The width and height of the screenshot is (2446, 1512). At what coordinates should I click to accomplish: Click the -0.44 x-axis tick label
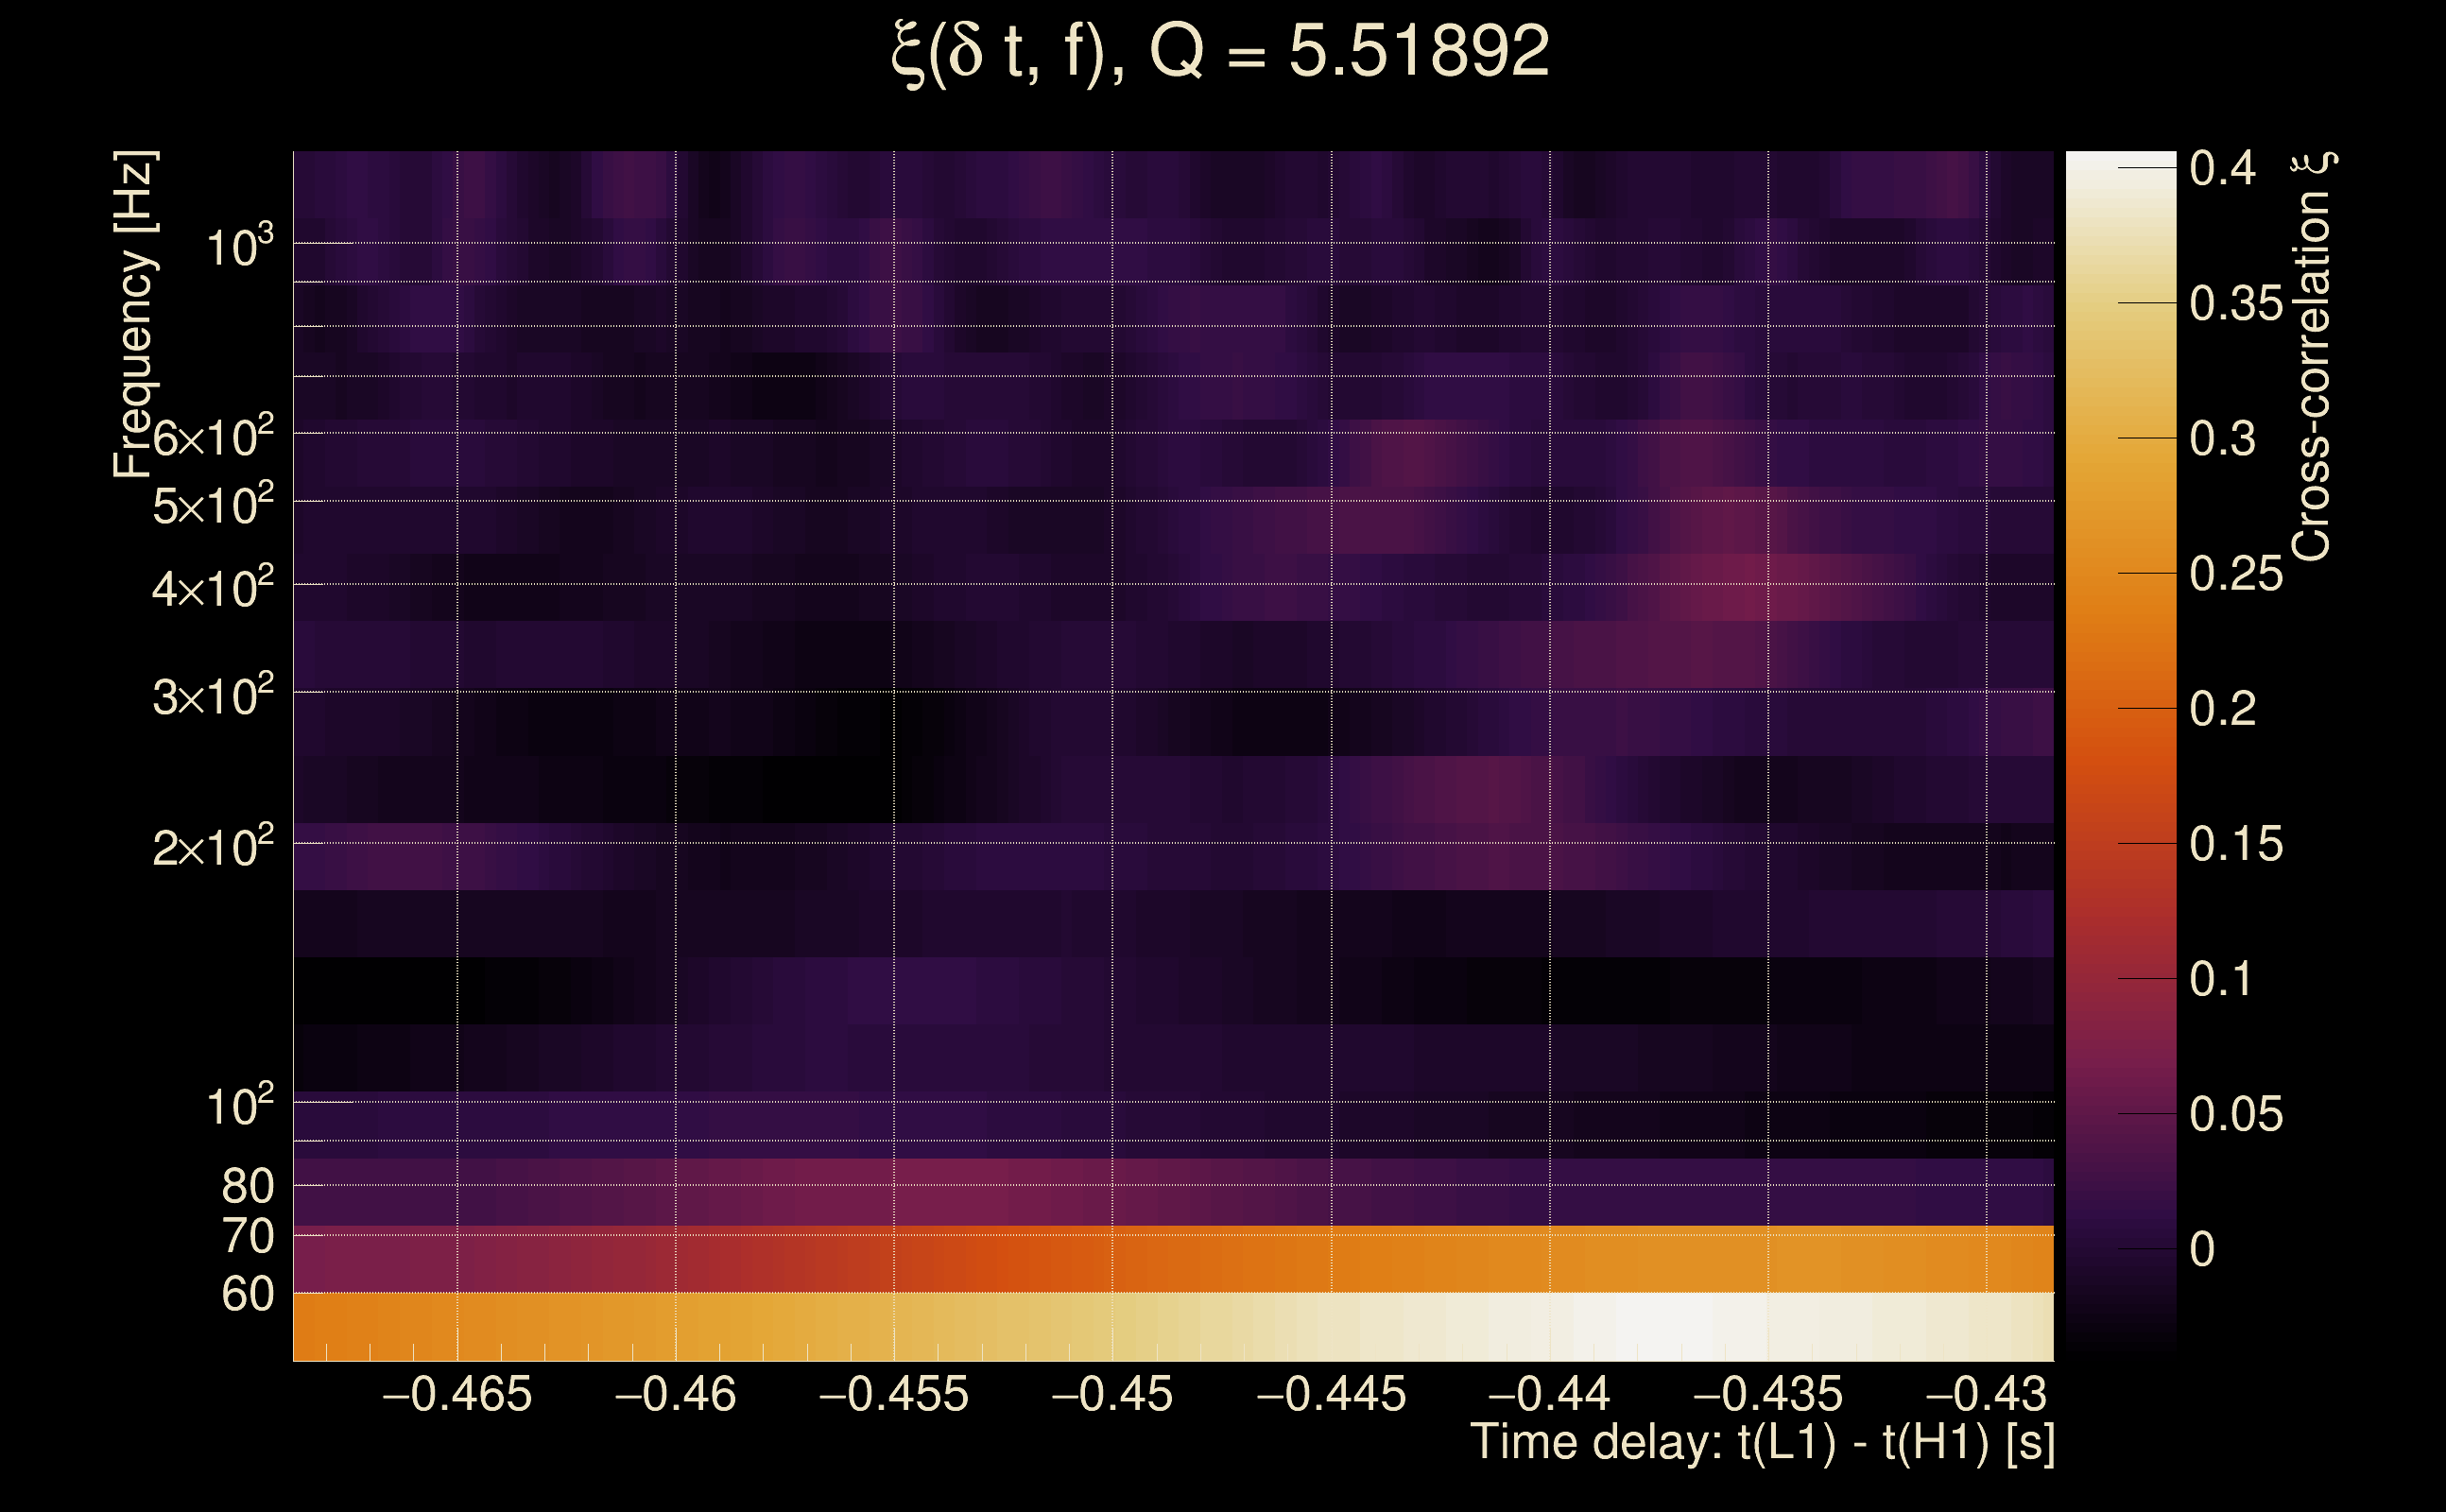pyautogui.click(x=1549, y=1394)
